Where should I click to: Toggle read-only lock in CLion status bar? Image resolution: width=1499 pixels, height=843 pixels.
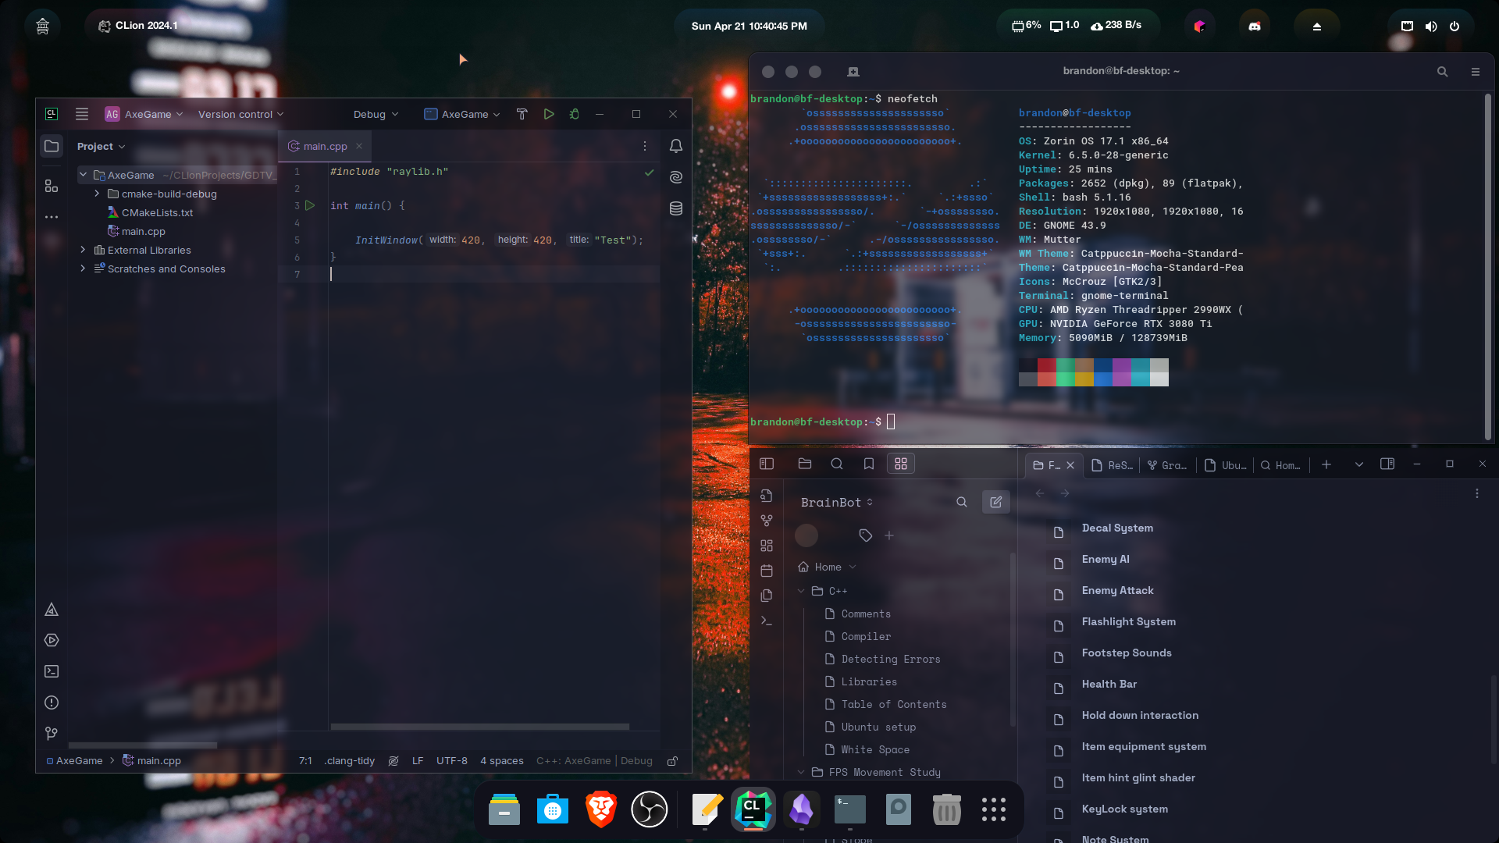click(672, 761)
